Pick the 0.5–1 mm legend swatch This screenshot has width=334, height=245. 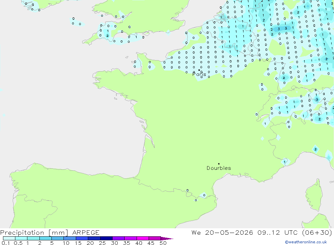21,238
